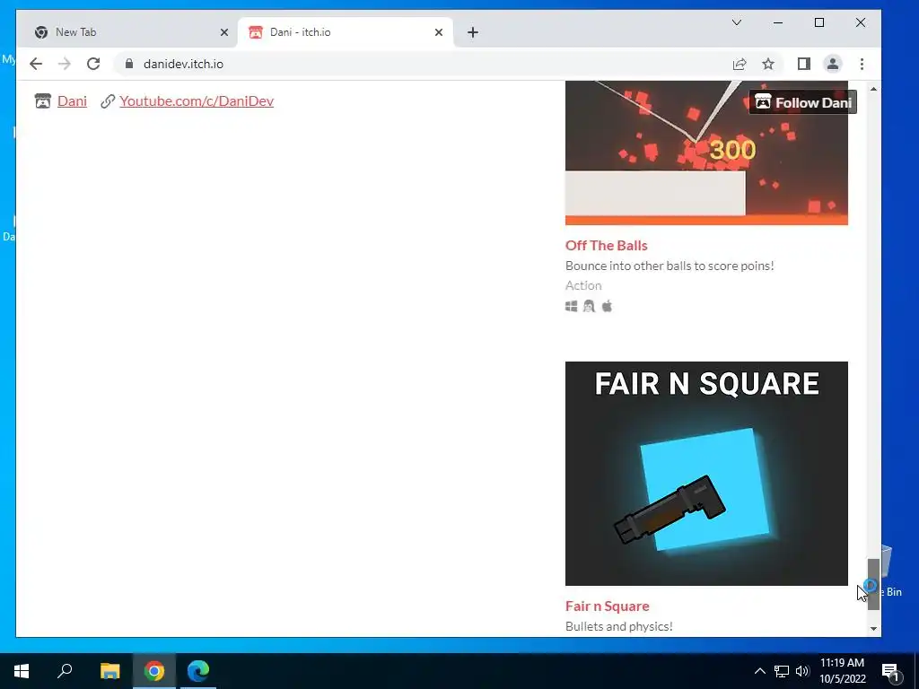The image size is (919, 689).
Task: Click 'Bullets and physics!' description text
Action: (619, 626)
